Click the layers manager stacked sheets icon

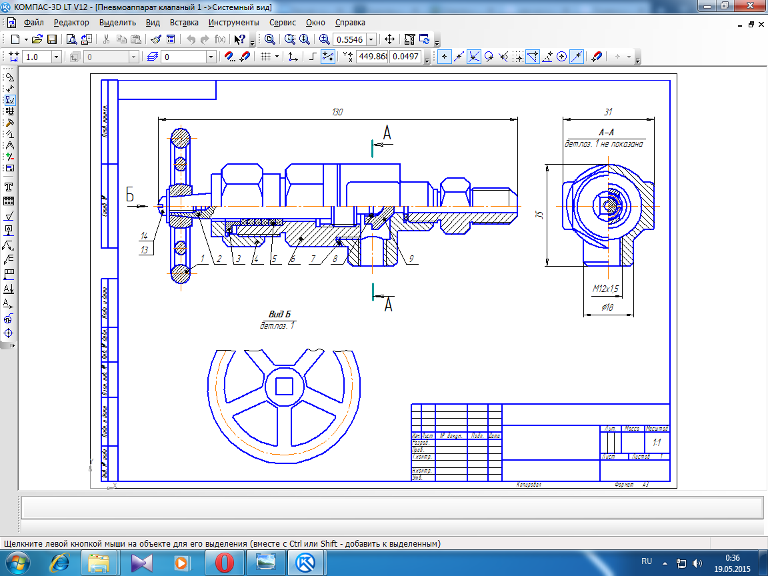point(152,57)
